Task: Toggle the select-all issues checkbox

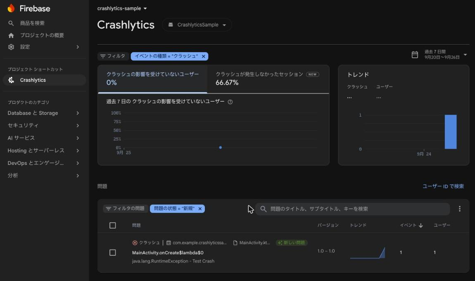Action: tap(113, 226)
